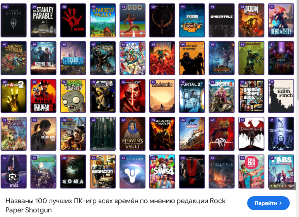Click the Stardew Valley game cover
The height and width of the screenshot is (217, 299).
103,20
